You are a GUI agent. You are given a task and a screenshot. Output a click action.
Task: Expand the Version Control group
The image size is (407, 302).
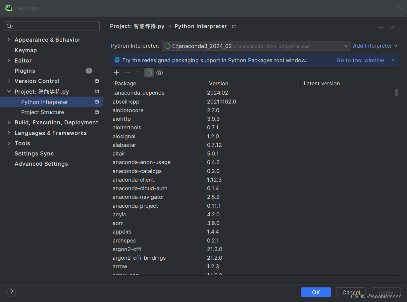point(9,81)
